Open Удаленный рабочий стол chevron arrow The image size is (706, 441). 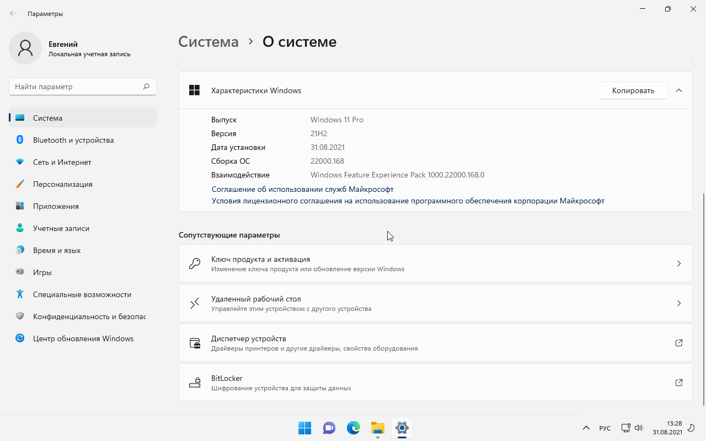[679, 303]
